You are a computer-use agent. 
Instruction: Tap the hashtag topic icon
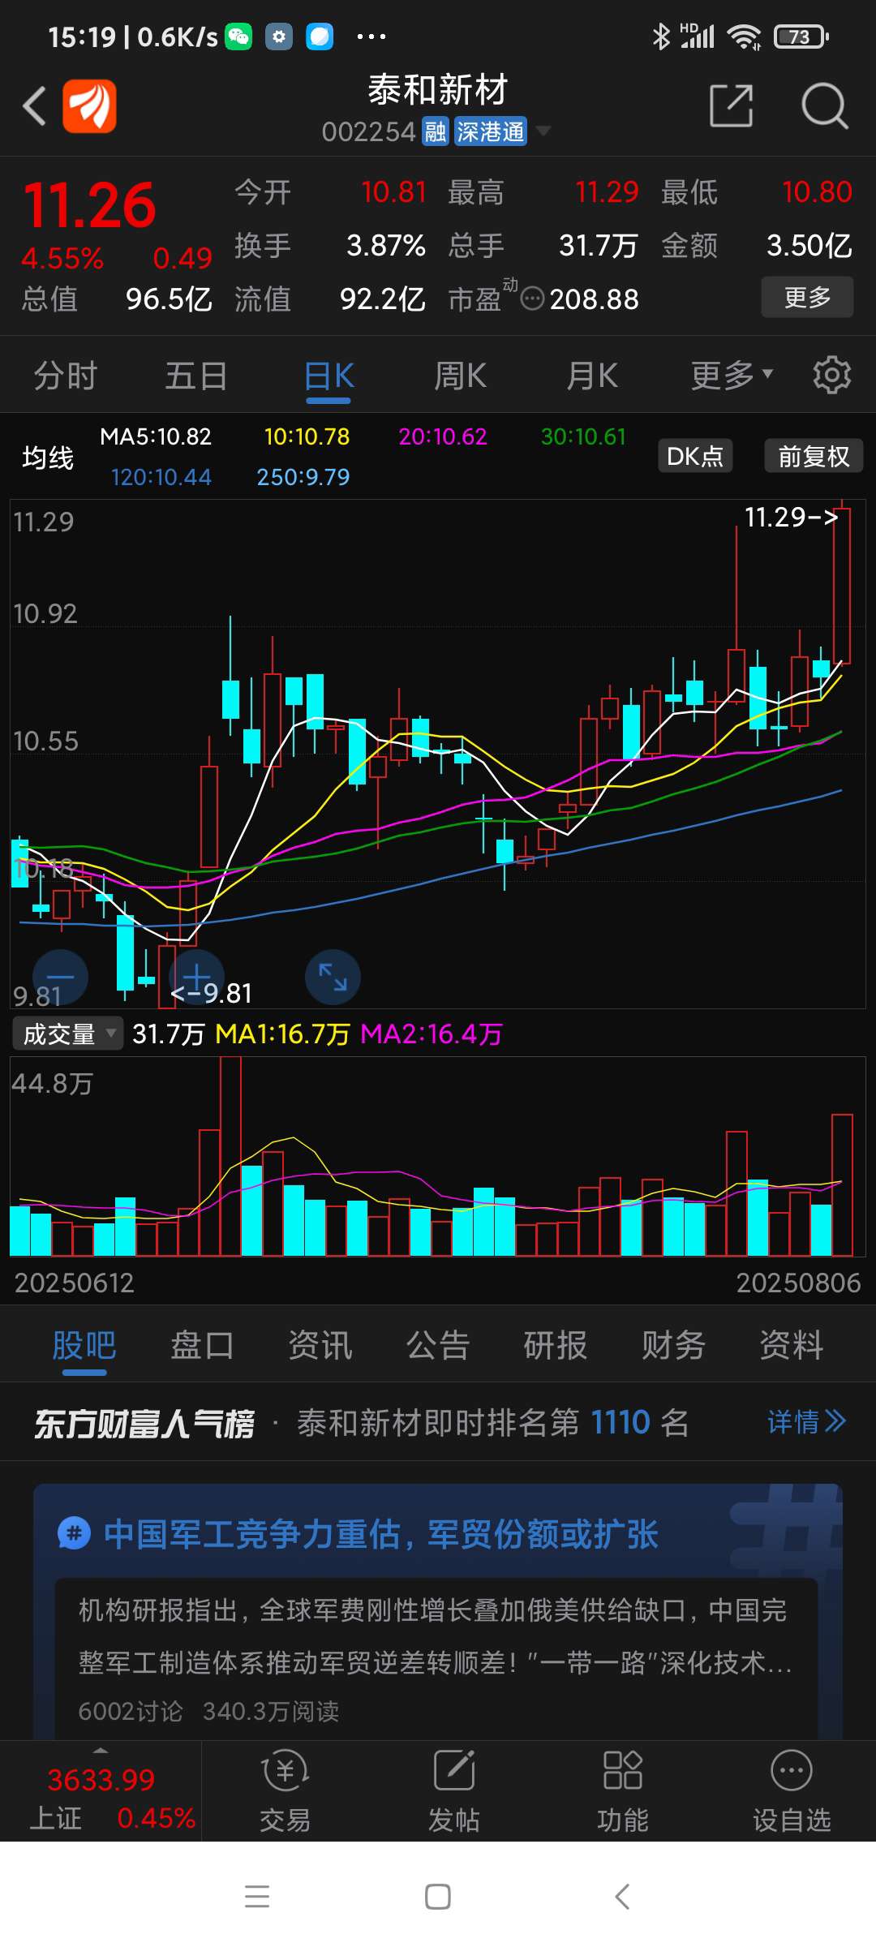[74, 1534]
